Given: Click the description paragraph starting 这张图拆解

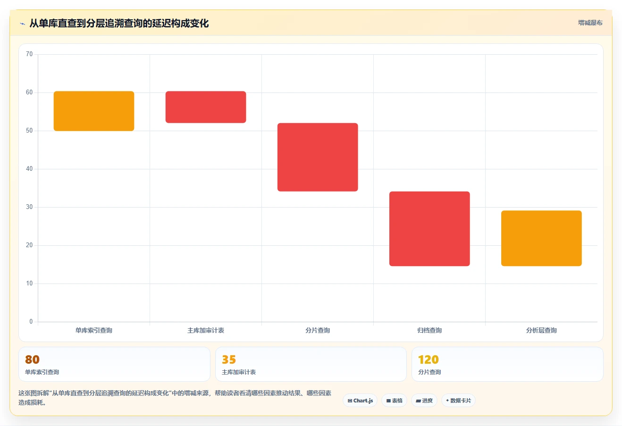Looking at the screenshot, I should coord(175,398).
